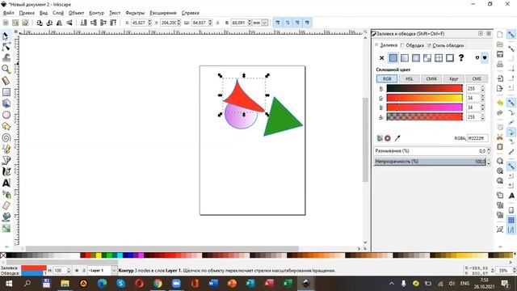Select the Calligraphy tool

click(x=6, y=171)
